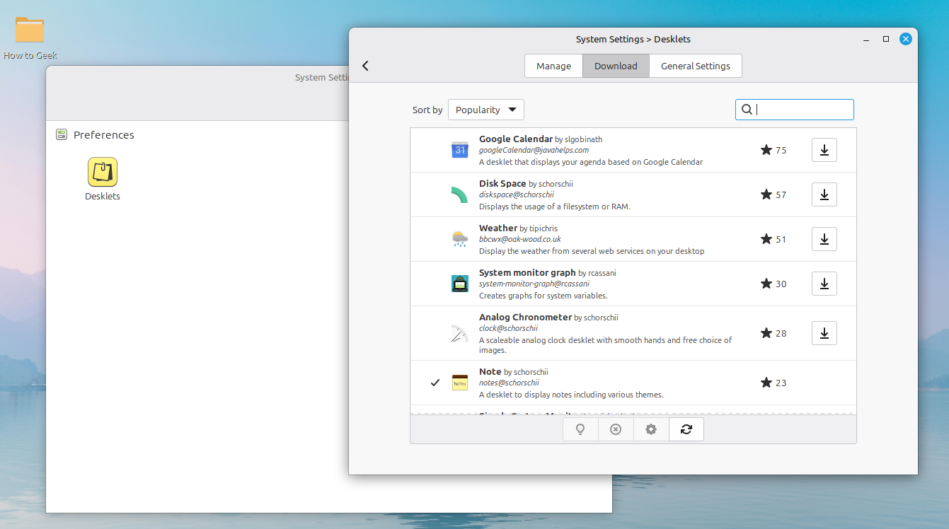Open the General Settings tab
This screenshot has width=949, height=529.
point(696,66)
